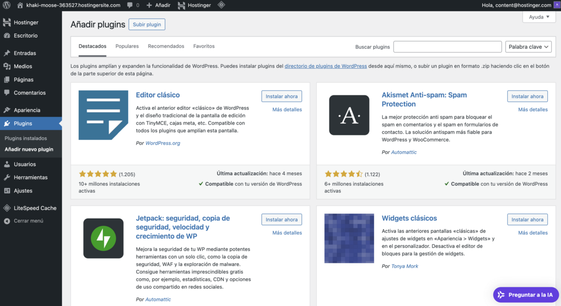Click the Editor clásico plugin icon
This screenshot has width=561, height=306.
[x=103, y=115]
